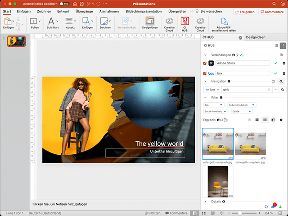Toggle Automatisches Speichern switch
Screen dimensions: 288x216
(x=64, y=3)
